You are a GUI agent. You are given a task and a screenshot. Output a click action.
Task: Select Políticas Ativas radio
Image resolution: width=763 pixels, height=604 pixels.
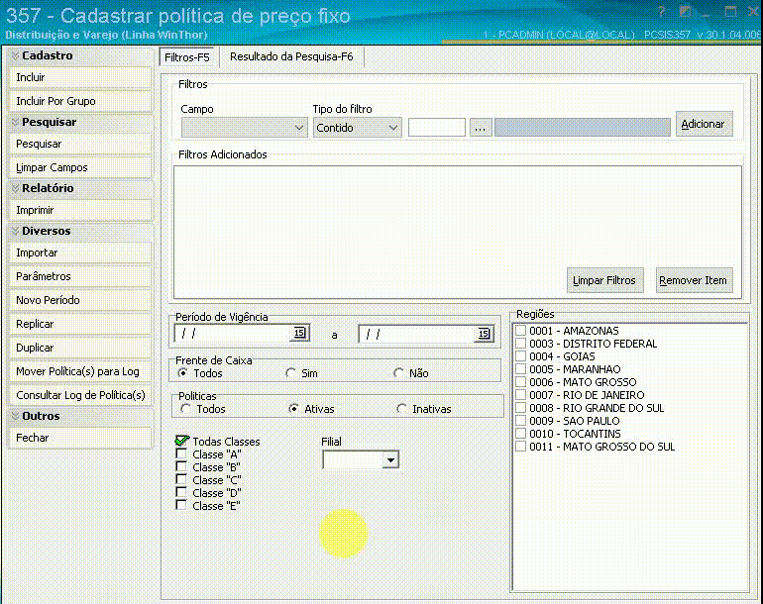(x=293, y=409)
